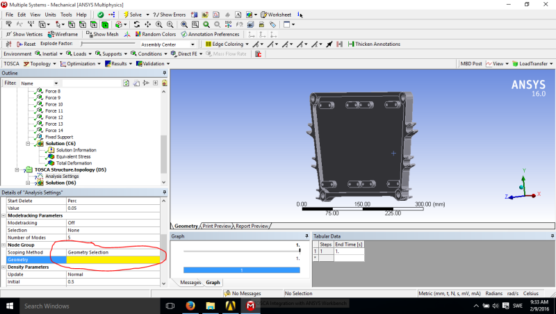Open the File menu
Image resolution: width=556 pixels, height=314 pixels.
(9, 15)
